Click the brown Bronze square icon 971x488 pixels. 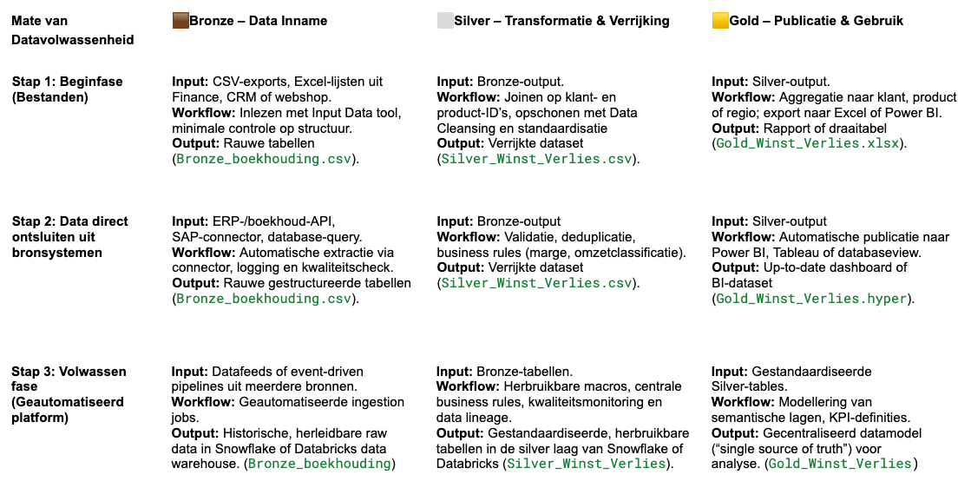(180, 21)
